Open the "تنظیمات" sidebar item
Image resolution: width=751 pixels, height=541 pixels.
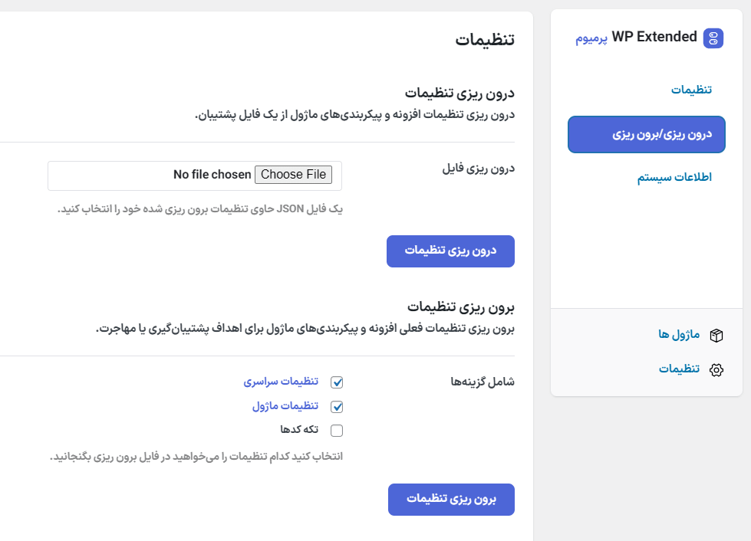pyautogui.click(x=692, y=89)
